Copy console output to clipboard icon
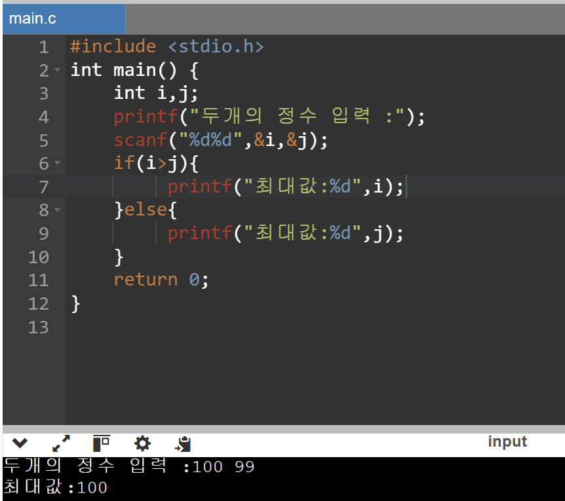Image resolution: width=565 pixels, height=501 pixels. (183, 444)
